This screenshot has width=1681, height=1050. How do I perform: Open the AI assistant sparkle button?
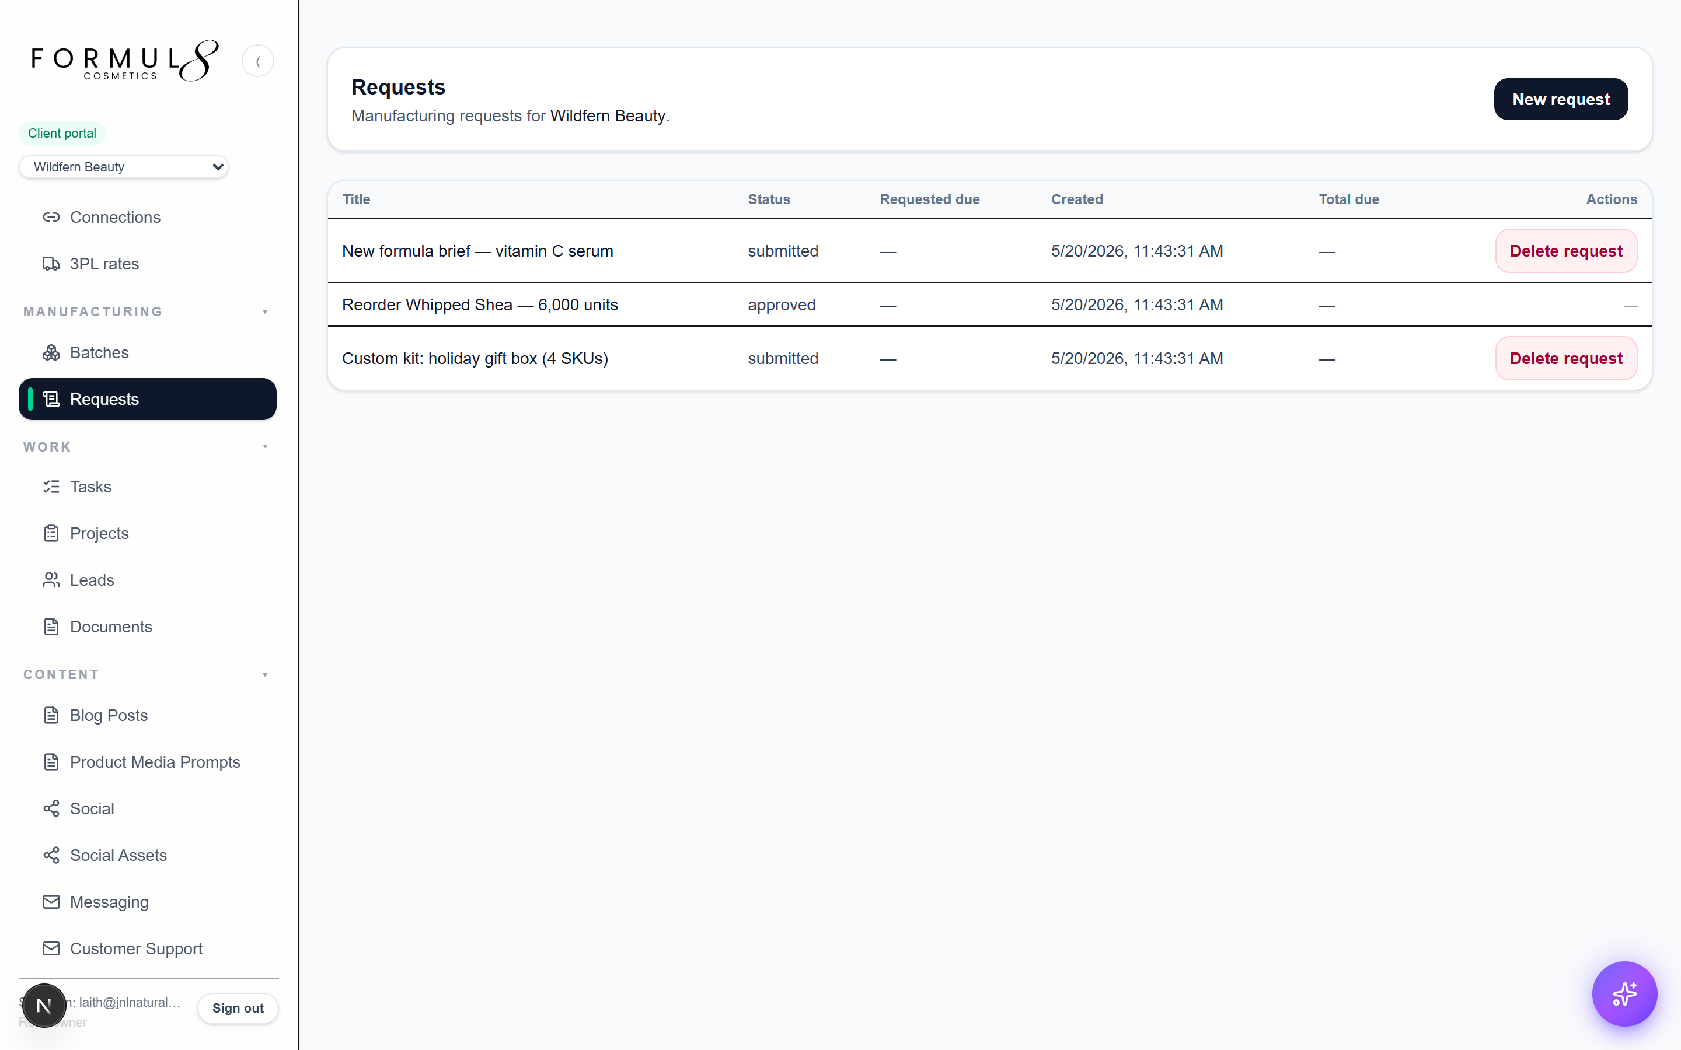coord(1624,994)
